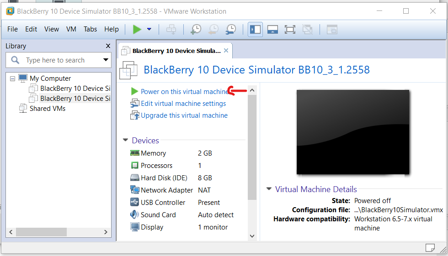Click the library search field
This screenshot has width=448, height=256.
pyautogui.click(x=59, y=60)
